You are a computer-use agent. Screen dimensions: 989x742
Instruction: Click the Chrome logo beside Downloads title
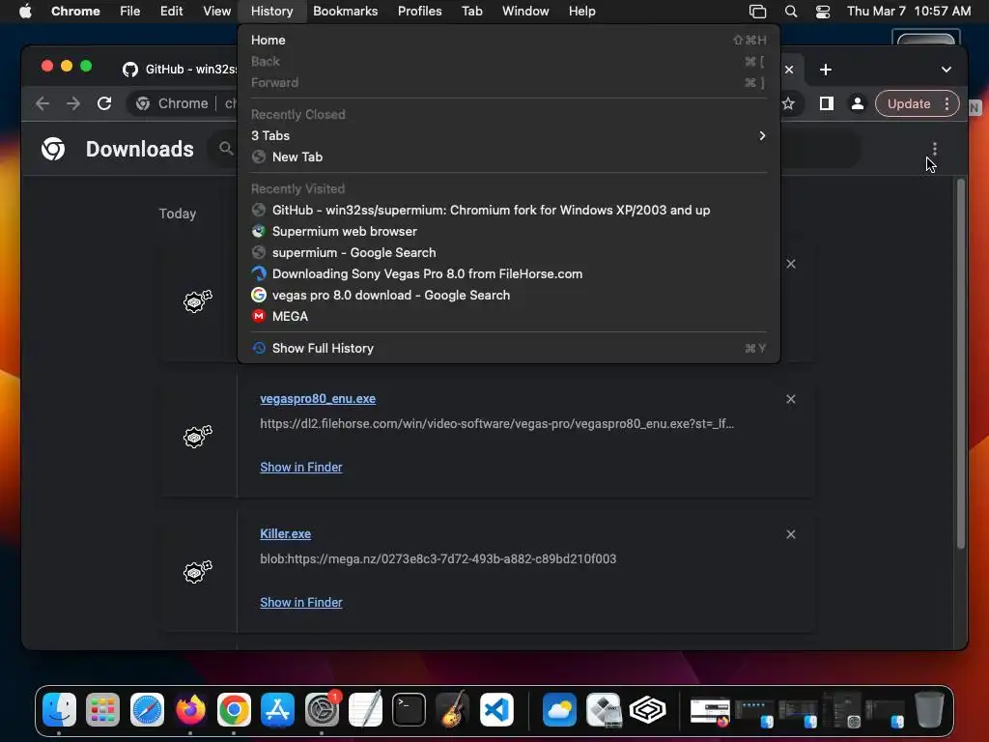click(53, 149)
